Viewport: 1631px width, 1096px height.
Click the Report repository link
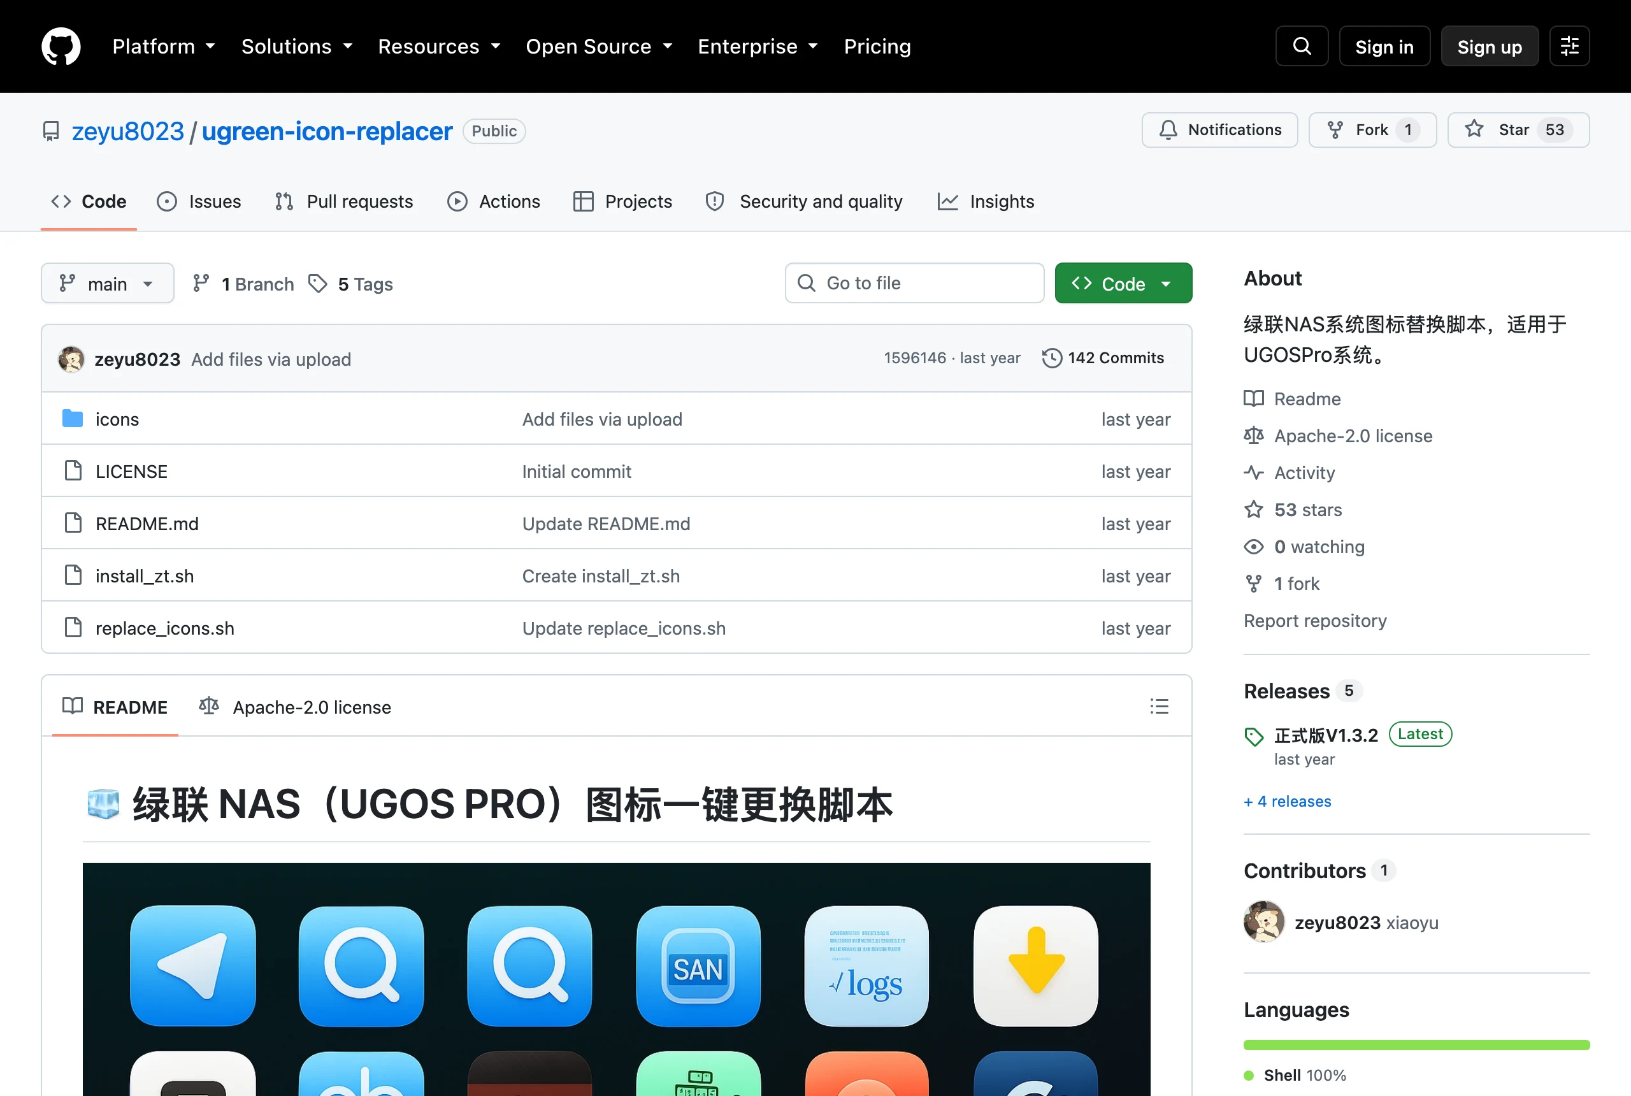1315,621
